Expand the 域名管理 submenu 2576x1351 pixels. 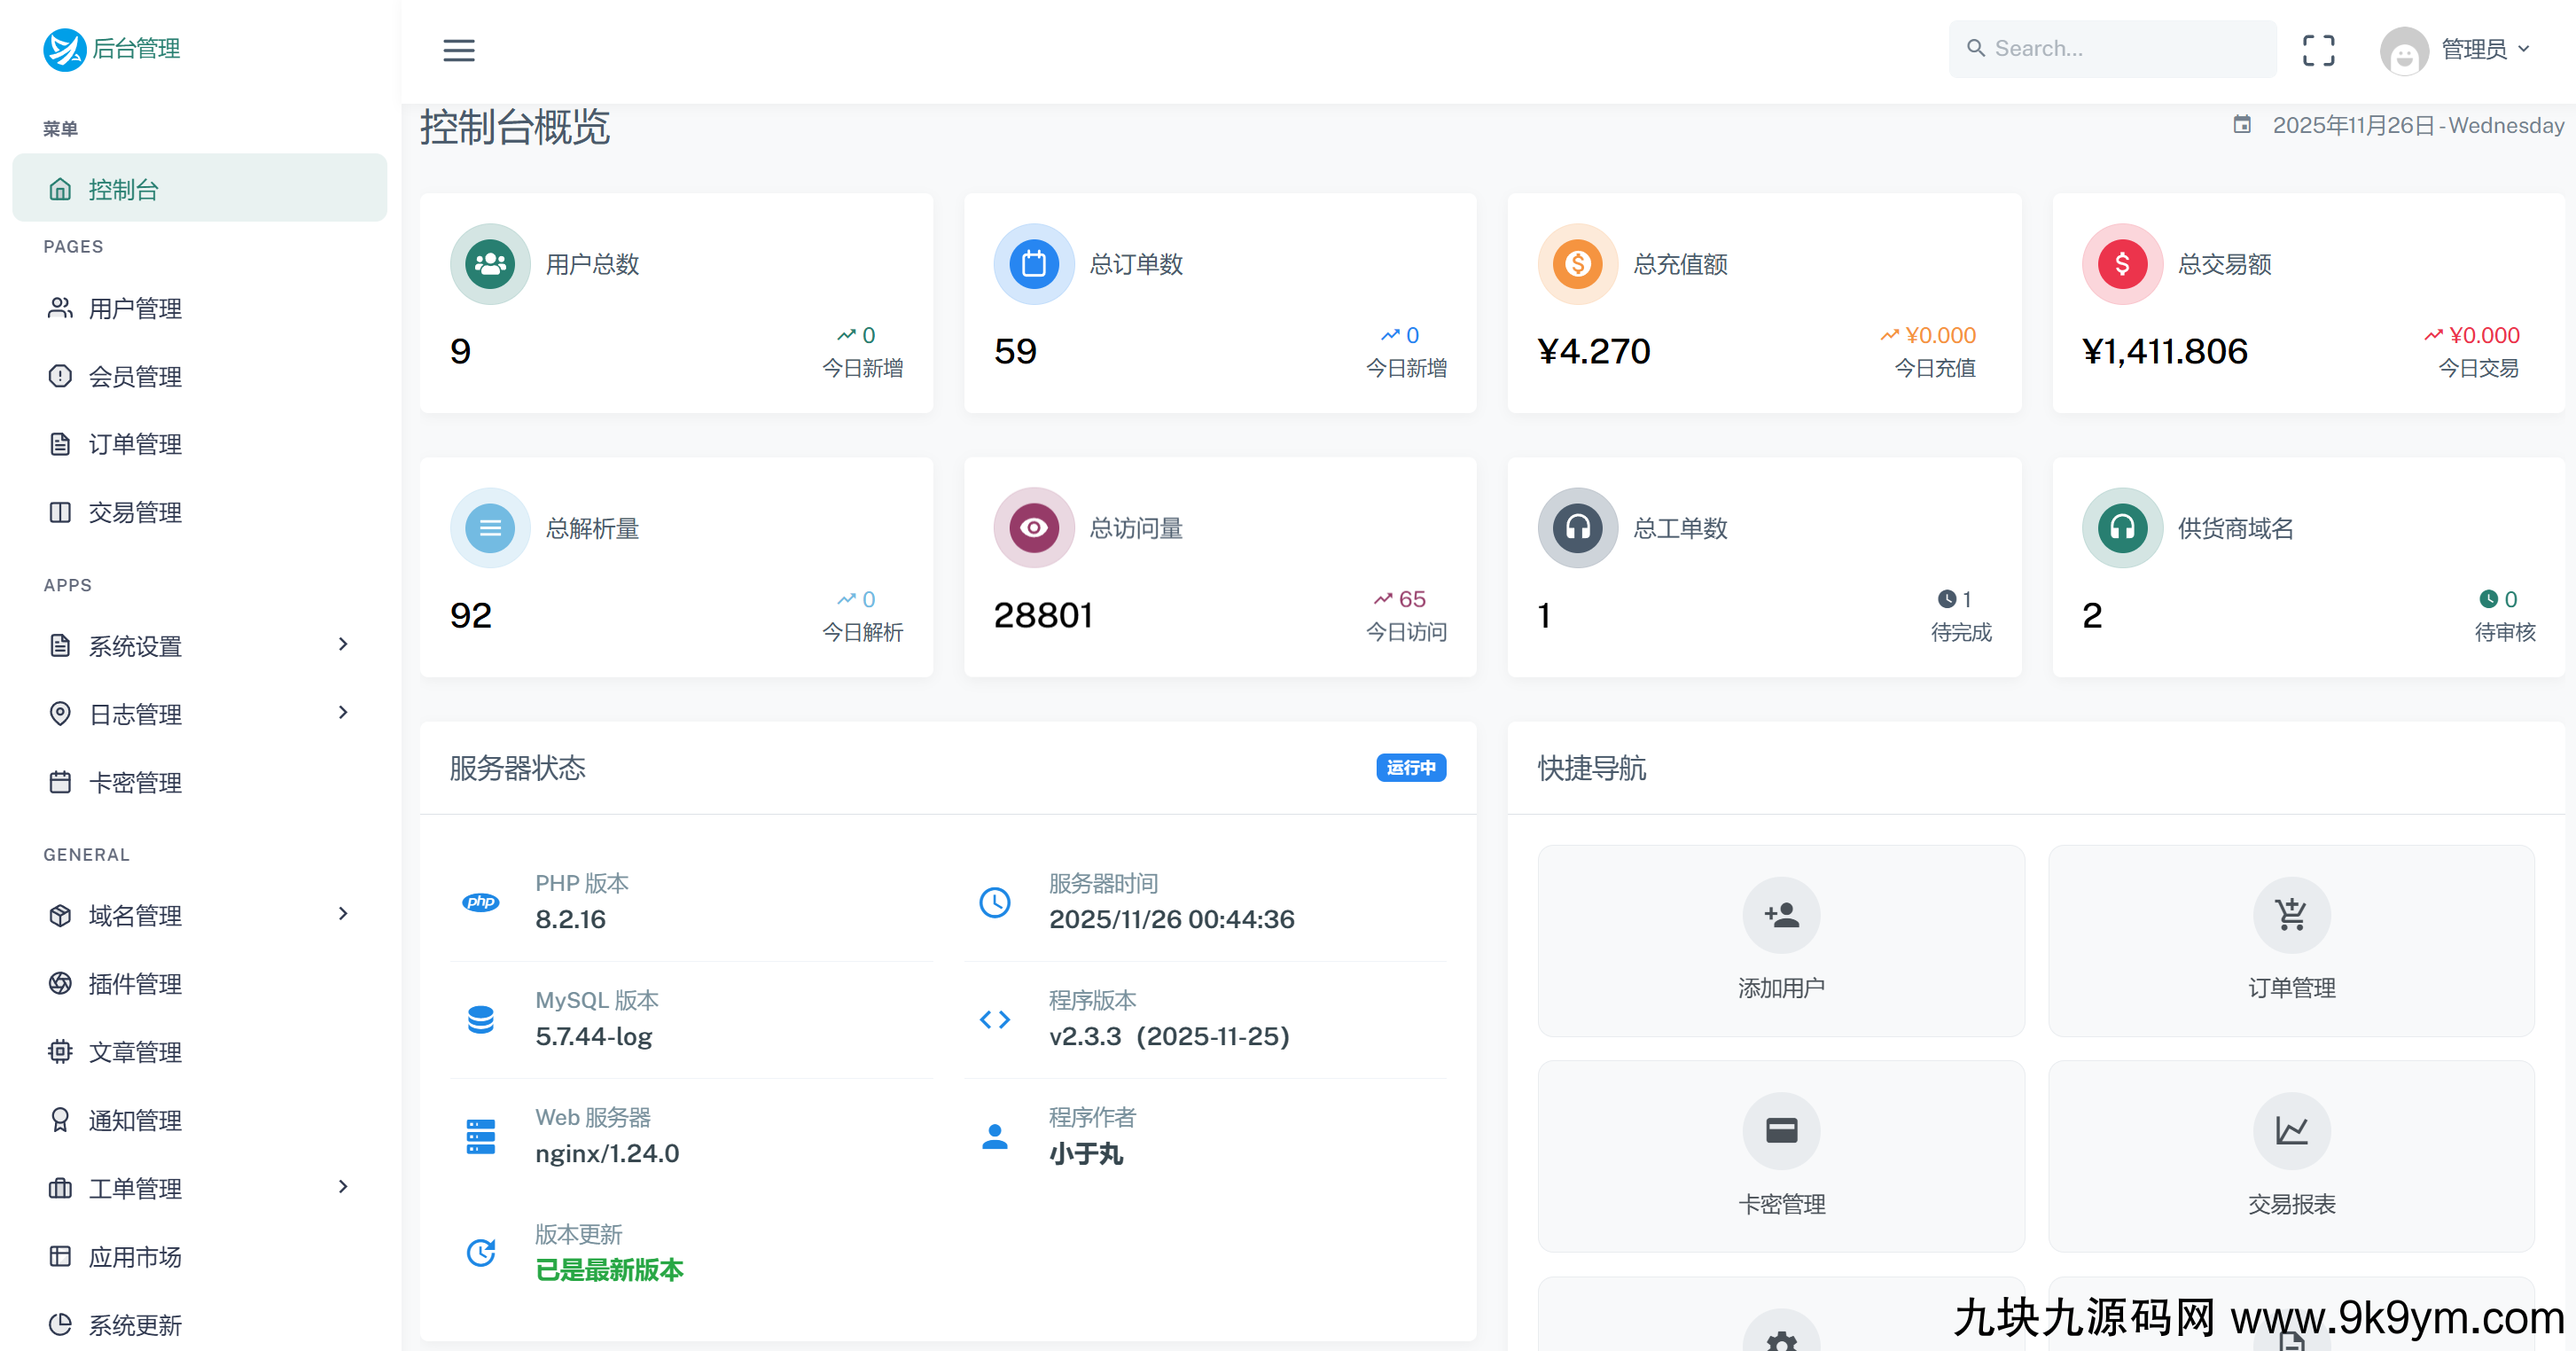coord(343,913)
